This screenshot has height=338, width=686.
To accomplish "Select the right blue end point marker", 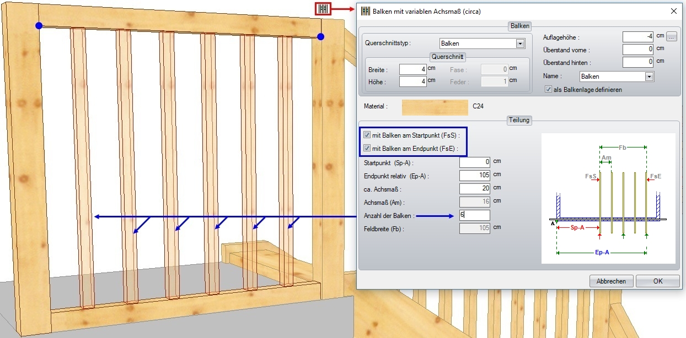I will coord(320,36).
